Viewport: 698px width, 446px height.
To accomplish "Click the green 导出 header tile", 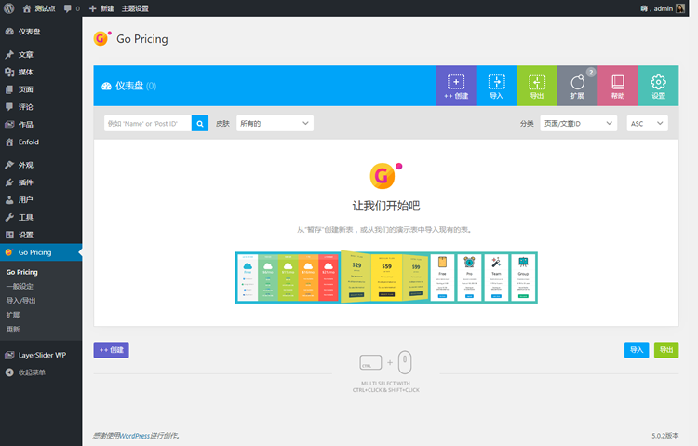I will [x=537, y=86].
